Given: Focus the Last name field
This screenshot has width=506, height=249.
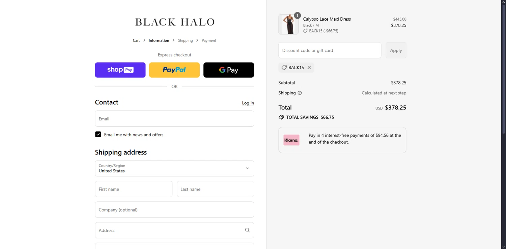Looking at the screenshot, I should click(x=215, y=189).
